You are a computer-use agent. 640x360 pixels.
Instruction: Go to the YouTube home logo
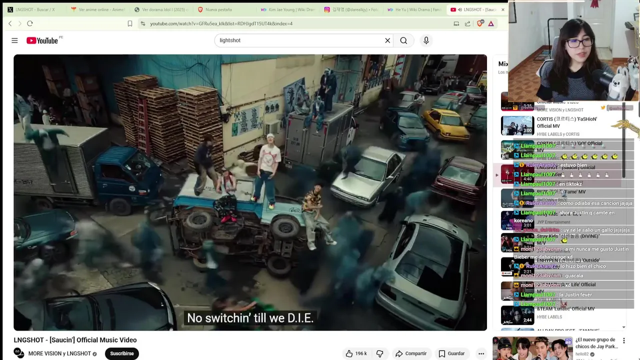tap(42, 40)
